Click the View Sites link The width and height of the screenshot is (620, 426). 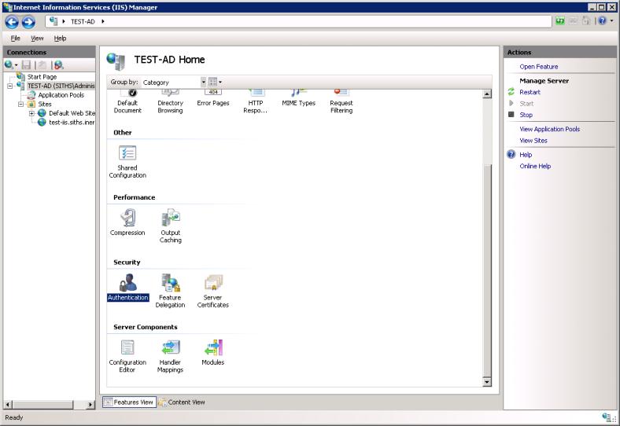coord(533,140)
